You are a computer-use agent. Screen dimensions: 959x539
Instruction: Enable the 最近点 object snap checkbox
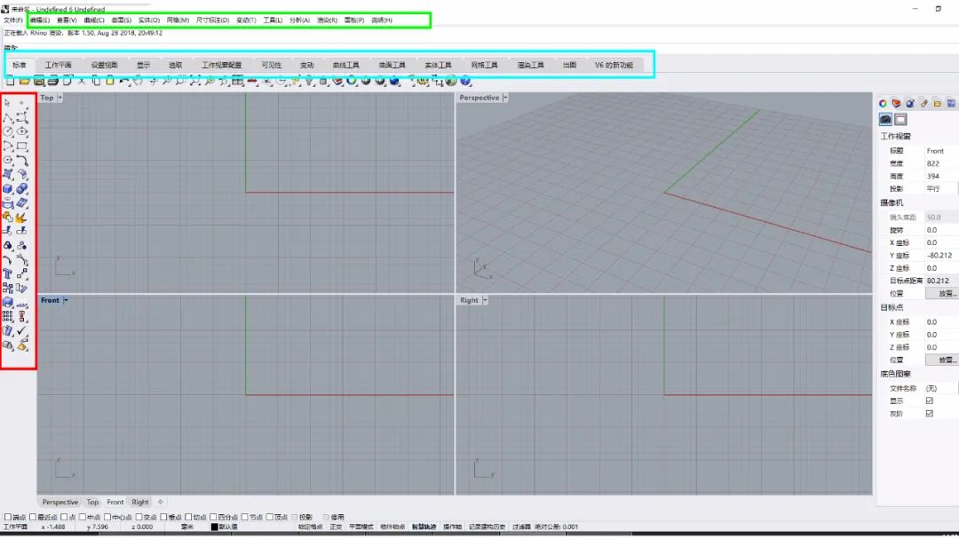(33, 517)
